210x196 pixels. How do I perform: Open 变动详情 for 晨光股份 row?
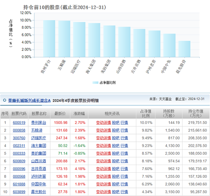pos(103,192)
